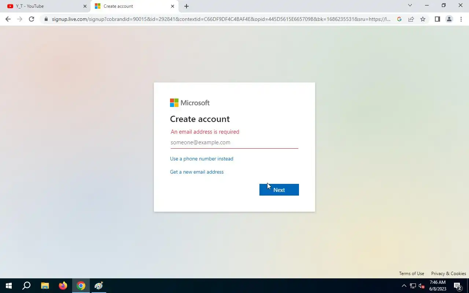This screenshot has width=469, height=293.
Task: Open the clock showing 7:46 AM
Action: (x=437, y=286)
